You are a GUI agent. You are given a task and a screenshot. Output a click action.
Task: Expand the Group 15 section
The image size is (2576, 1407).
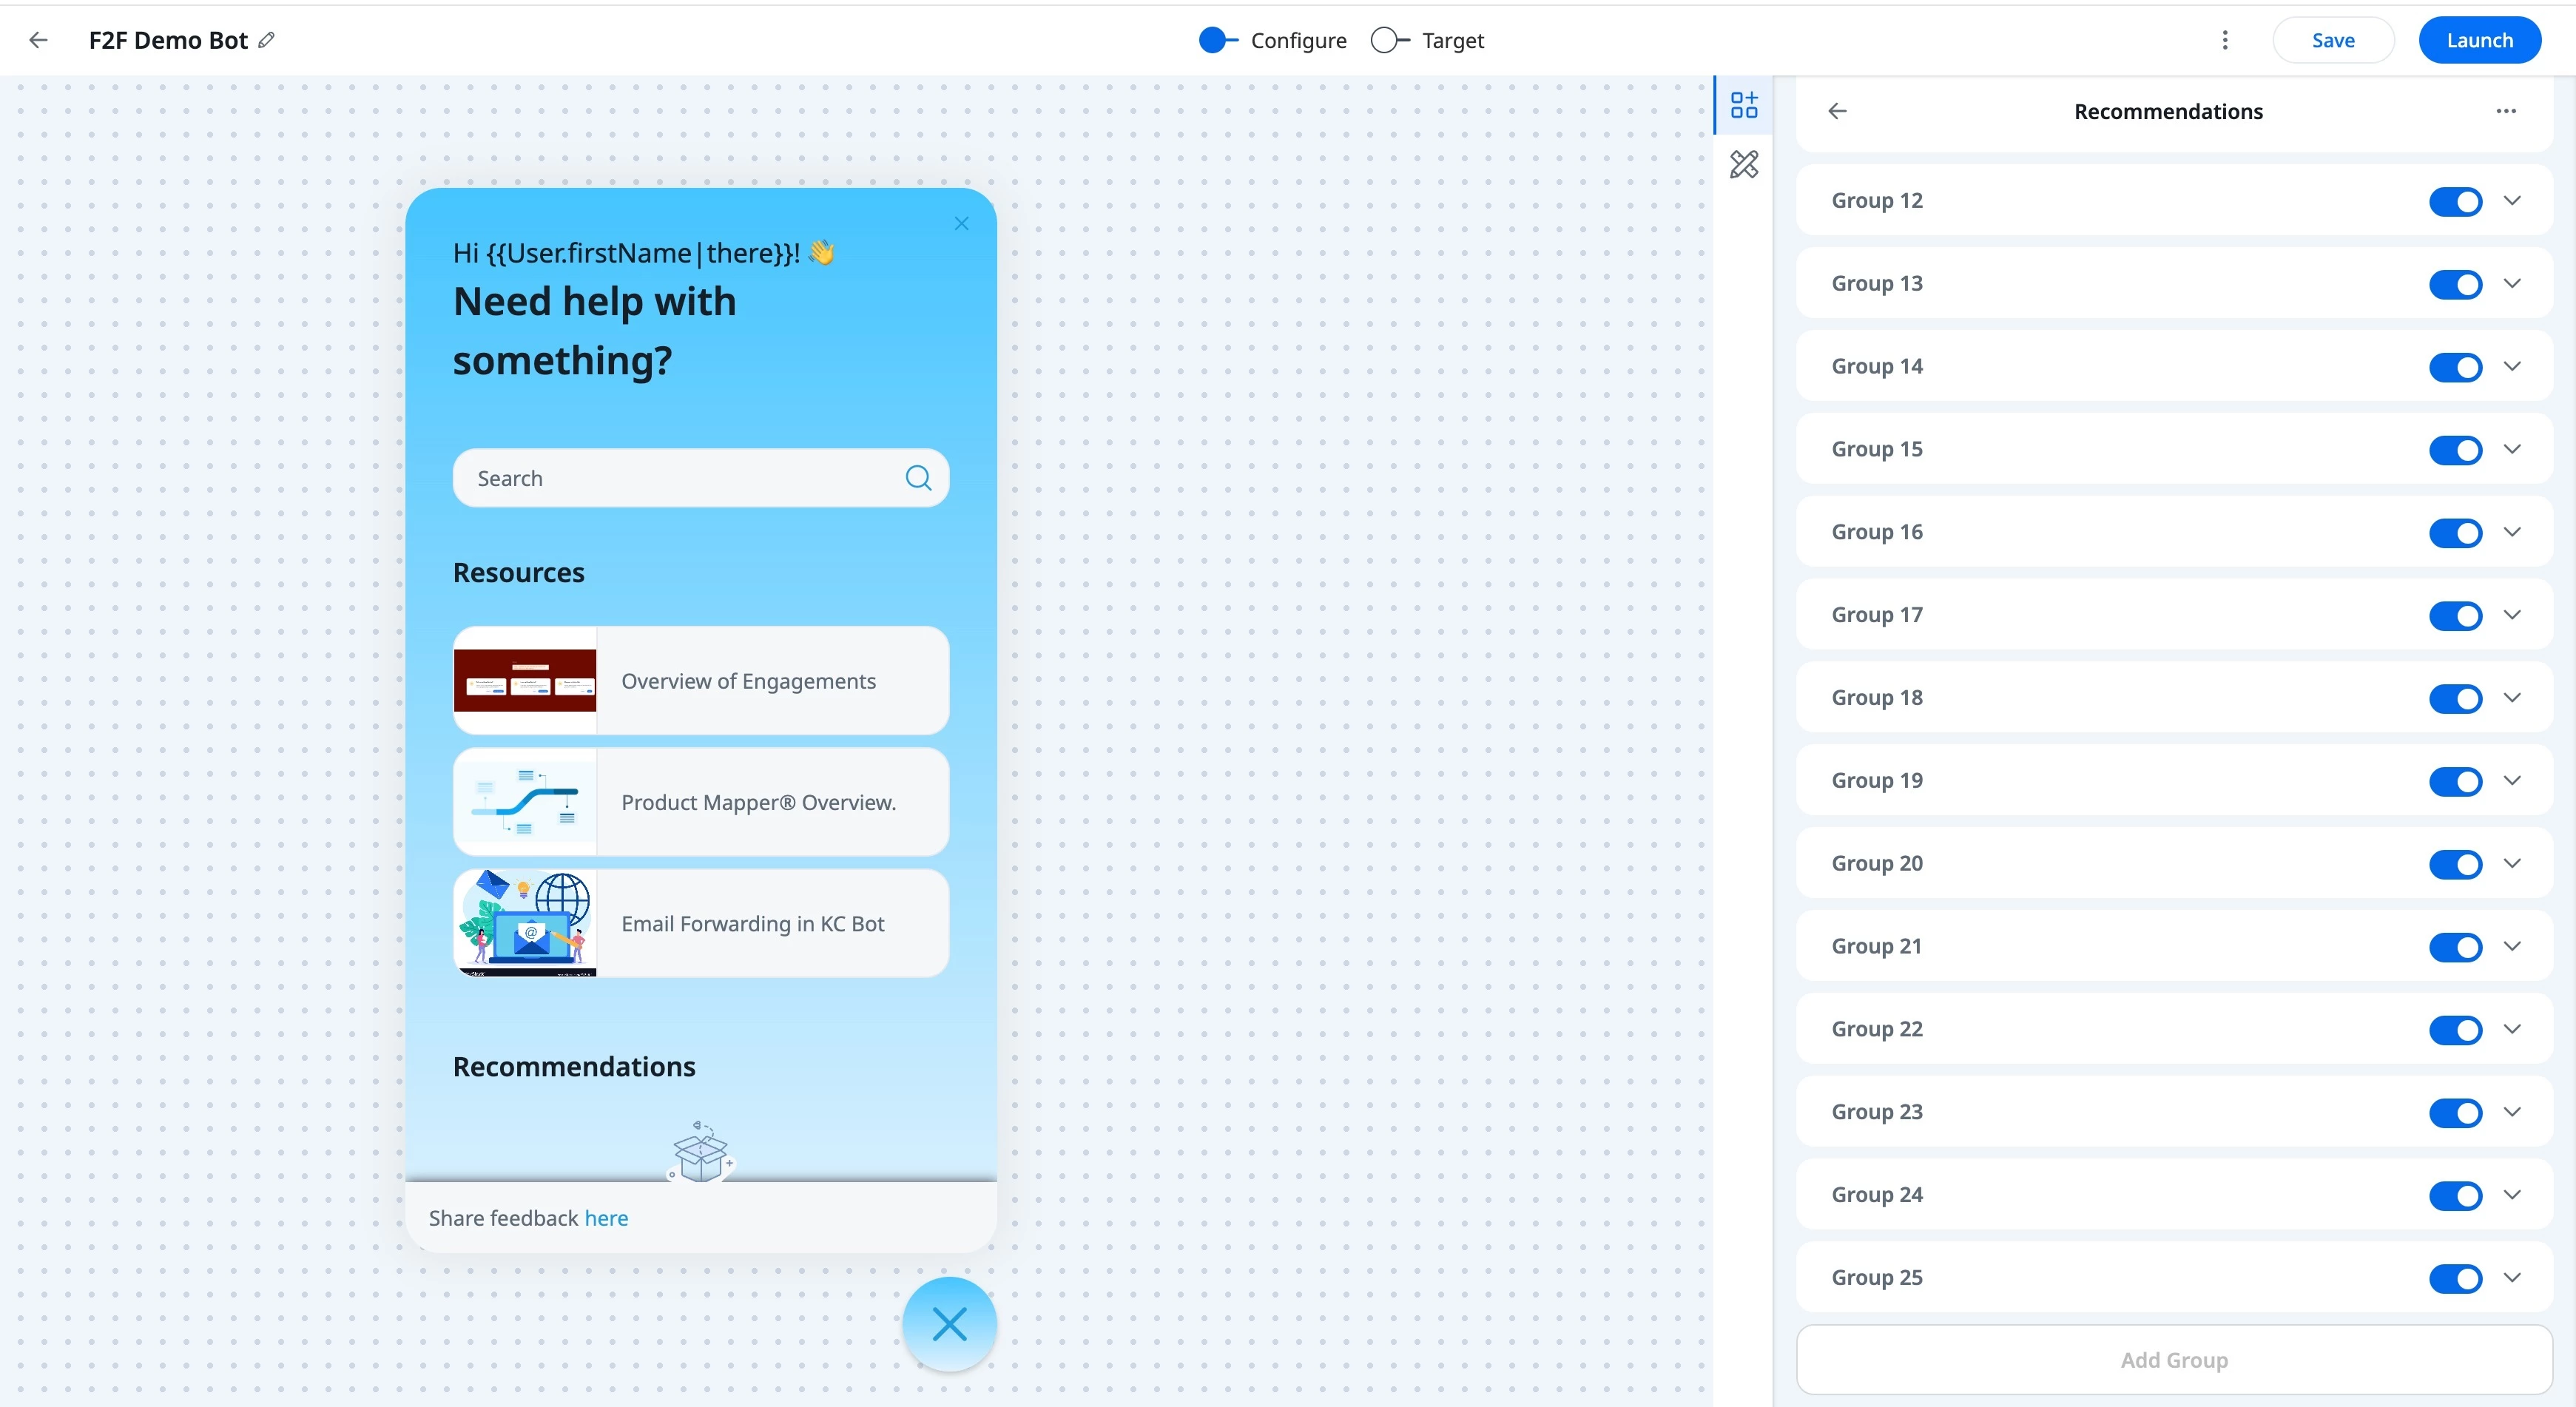click(x=2513, y=449)
